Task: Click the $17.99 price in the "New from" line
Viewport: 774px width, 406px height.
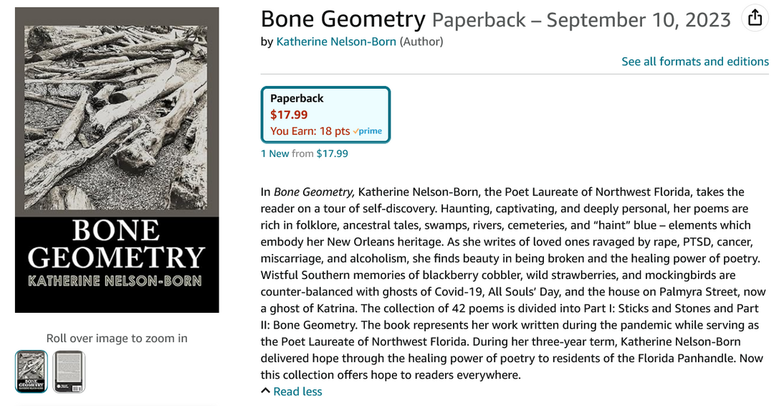Action: [x=332, y=154]
